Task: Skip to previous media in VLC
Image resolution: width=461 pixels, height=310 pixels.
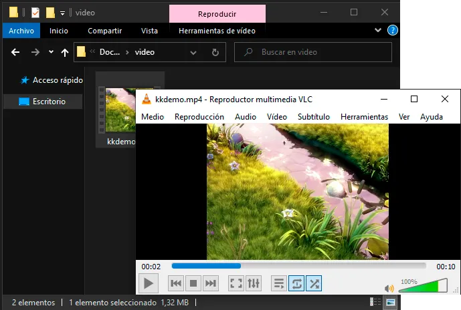Action: [x=176, y=283]
